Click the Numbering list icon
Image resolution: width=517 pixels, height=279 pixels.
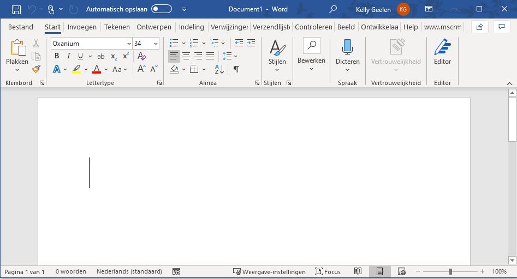click(194, 43)
